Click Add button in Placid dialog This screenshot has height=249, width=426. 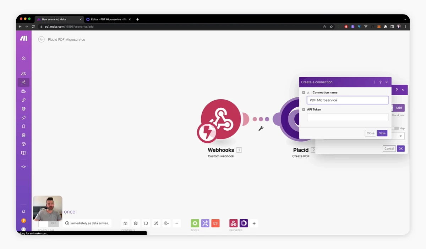399,108
